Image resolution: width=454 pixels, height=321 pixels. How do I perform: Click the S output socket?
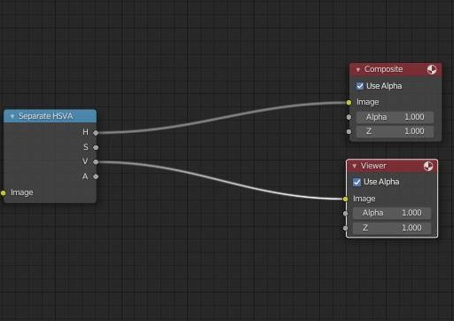click(96, 147)
